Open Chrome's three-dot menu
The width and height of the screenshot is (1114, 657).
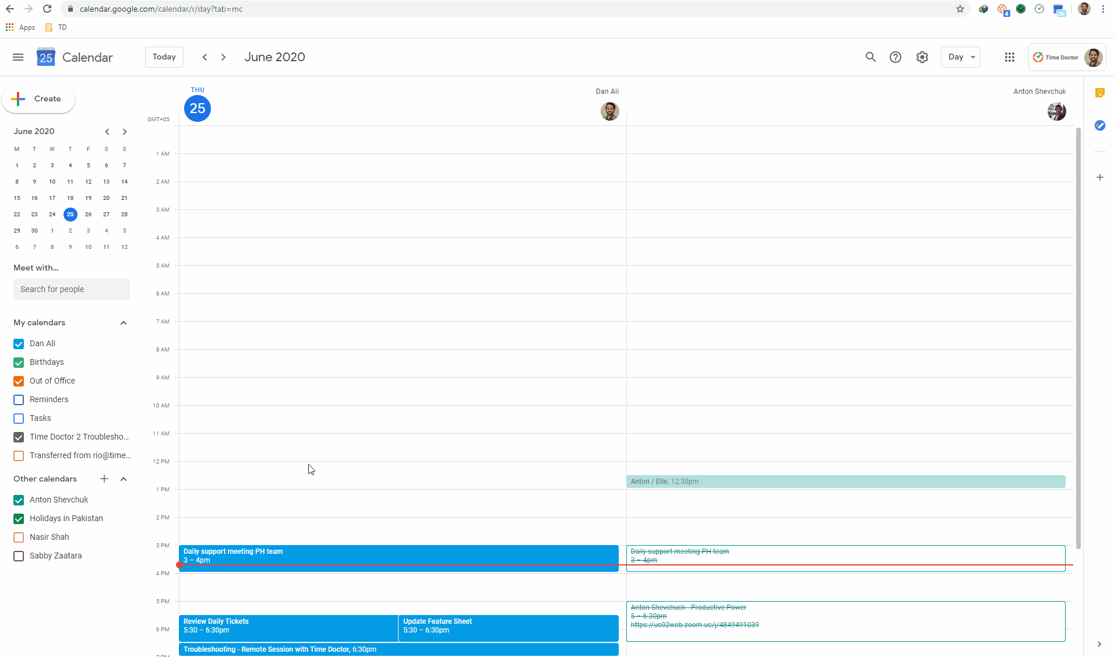click(x=1103, y=9)
